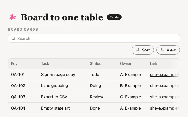Click the 'Board to one table' heading
The image size is (188, 117).
pyautogui.click(x=62, y=17)
